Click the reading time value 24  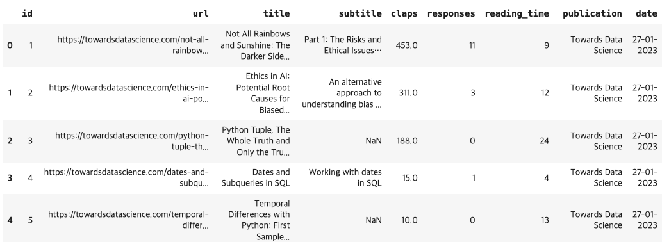(x=544, y=141)
